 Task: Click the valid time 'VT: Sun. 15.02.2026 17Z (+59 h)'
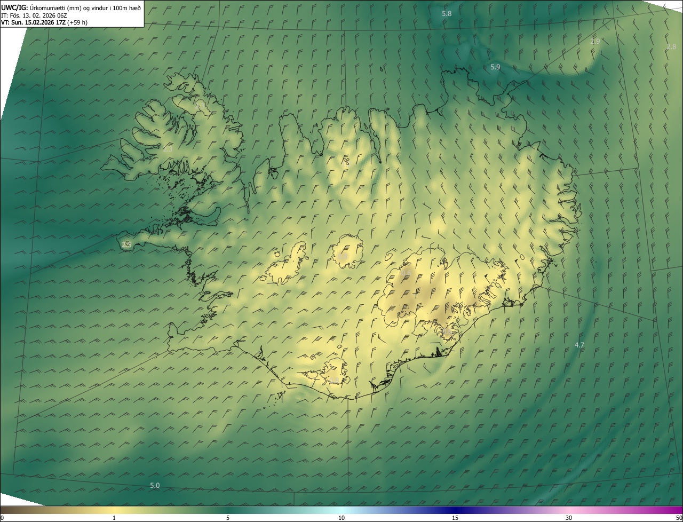(x=44, y=22)
